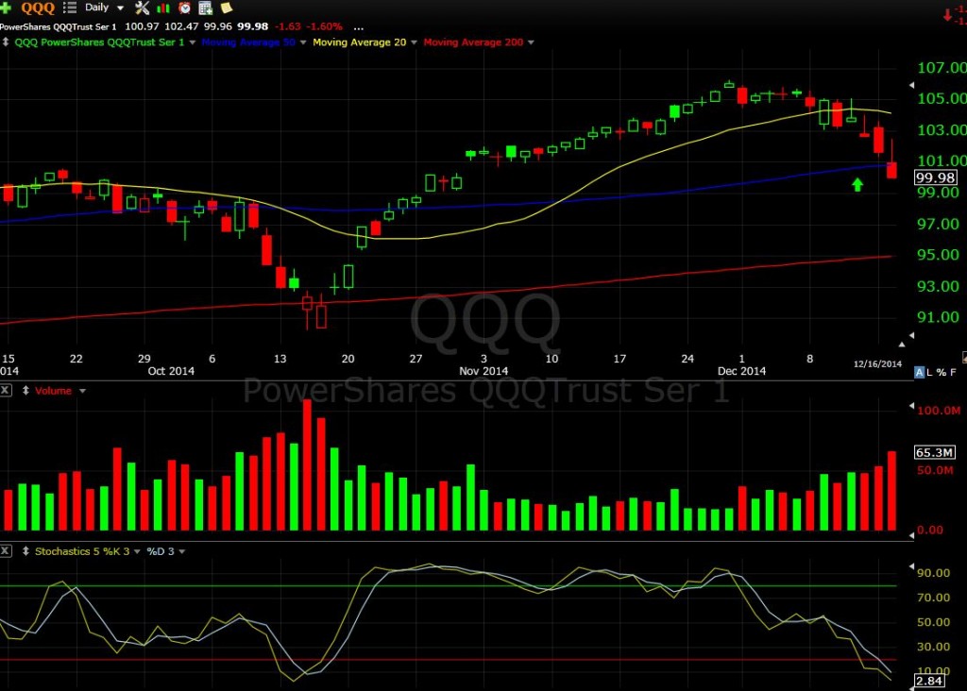Image resolution: width=967 pixels, height=691 pixels.
Task: Click the last red candlestick near 99.98
Action: point(891,170)
